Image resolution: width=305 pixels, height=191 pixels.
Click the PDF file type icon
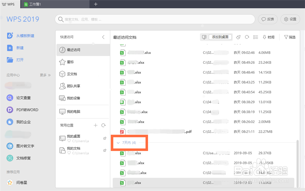tap(122, 132)
